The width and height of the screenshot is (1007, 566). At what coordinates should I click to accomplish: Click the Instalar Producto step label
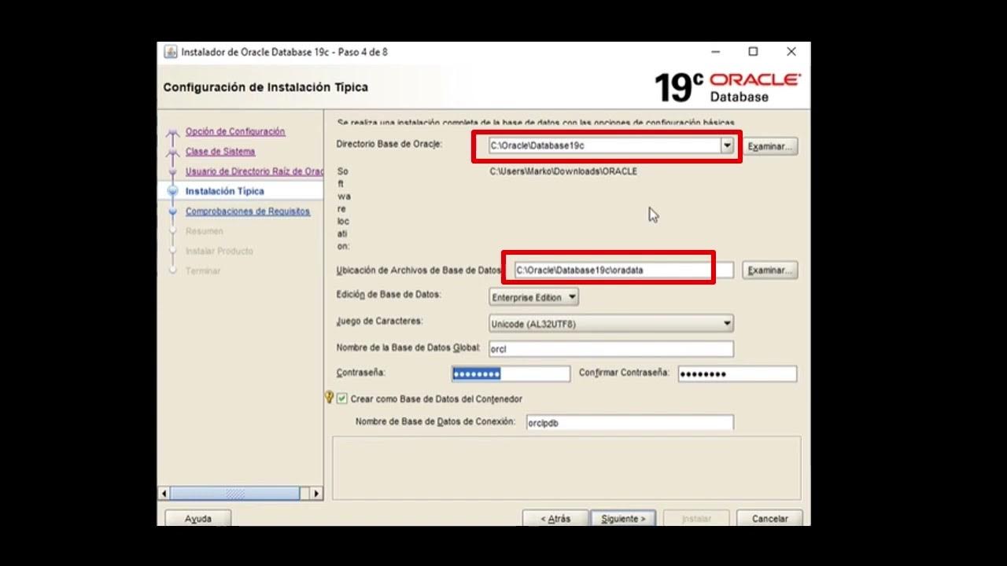click(219, 251)
